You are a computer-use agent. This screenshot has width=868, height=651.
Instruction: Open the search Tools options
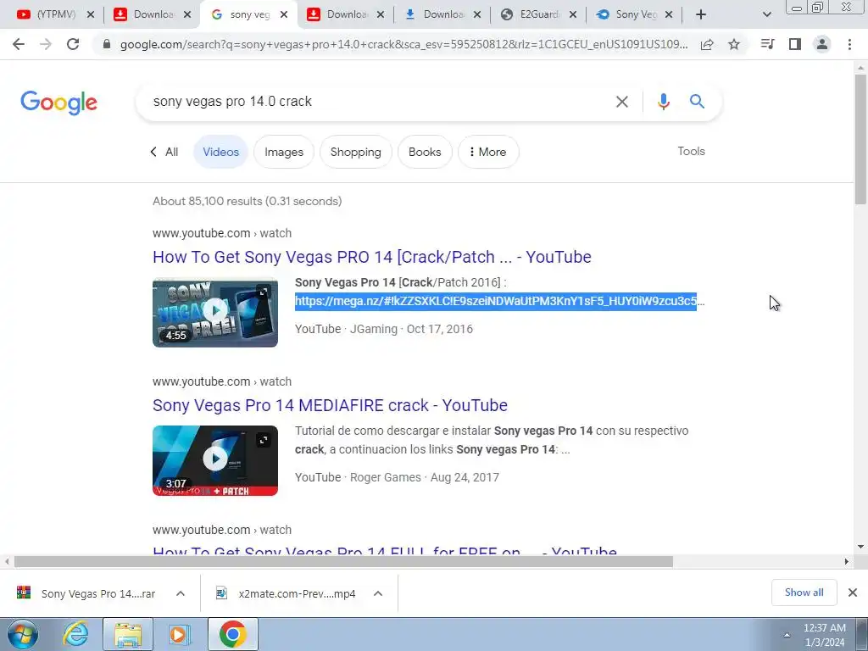pos(692,151)
